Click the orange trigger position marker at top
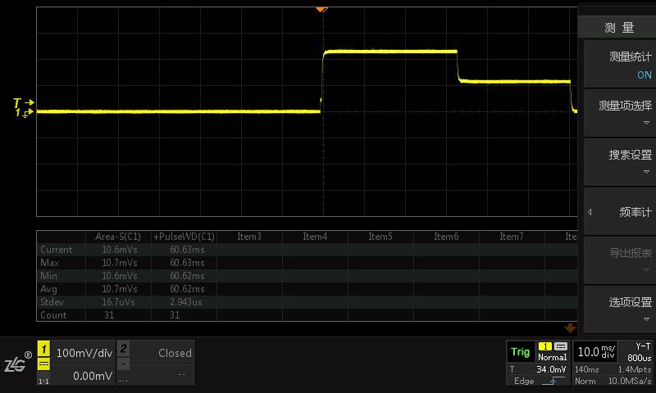 [321, 9]
